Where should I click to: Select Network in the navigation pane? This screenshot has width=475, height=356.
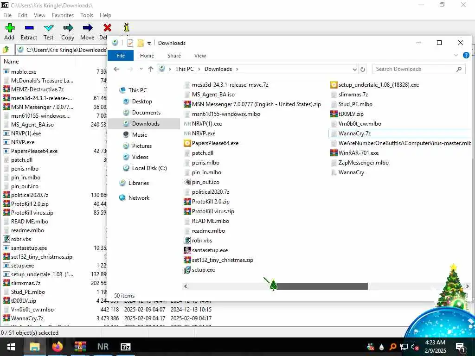(x=139, y=198)
